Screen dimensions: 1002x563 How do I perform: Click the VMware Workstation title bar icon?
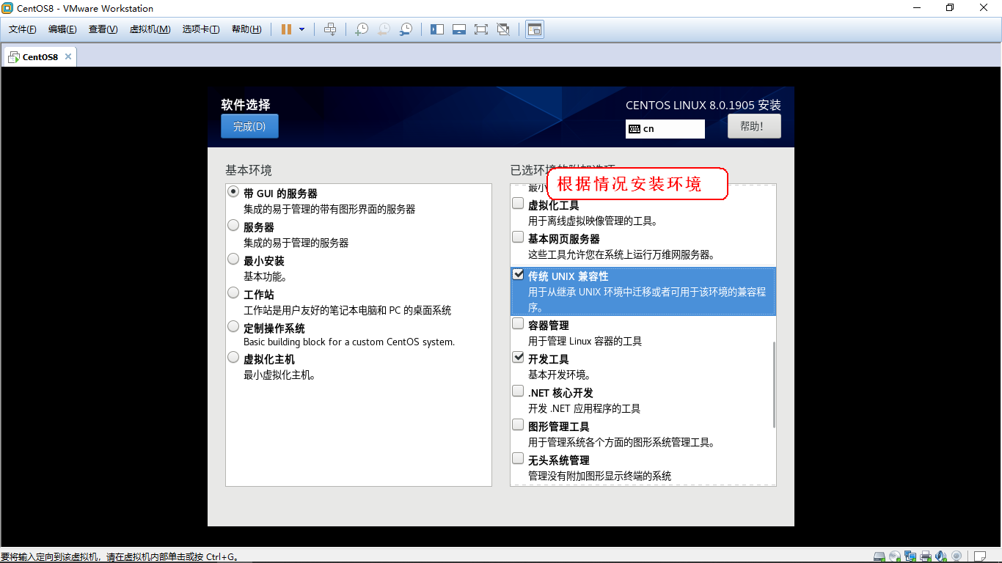coord(8,8)
